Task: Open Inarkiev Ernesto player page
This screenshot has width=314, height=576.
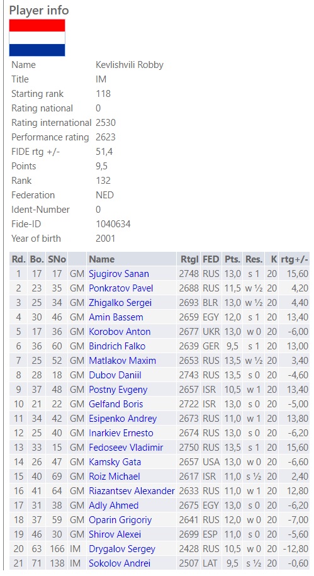Action: pyautogui.click(x=121, y=432)
